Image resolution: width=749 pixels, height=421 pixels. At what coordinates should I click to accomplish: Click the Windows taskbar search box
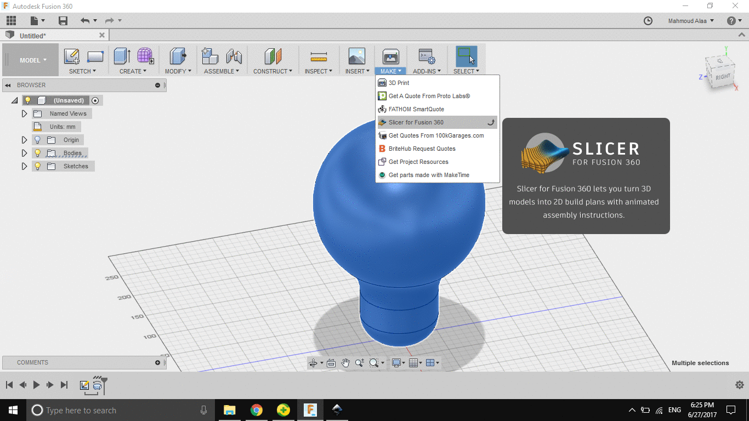coord(120,410)
